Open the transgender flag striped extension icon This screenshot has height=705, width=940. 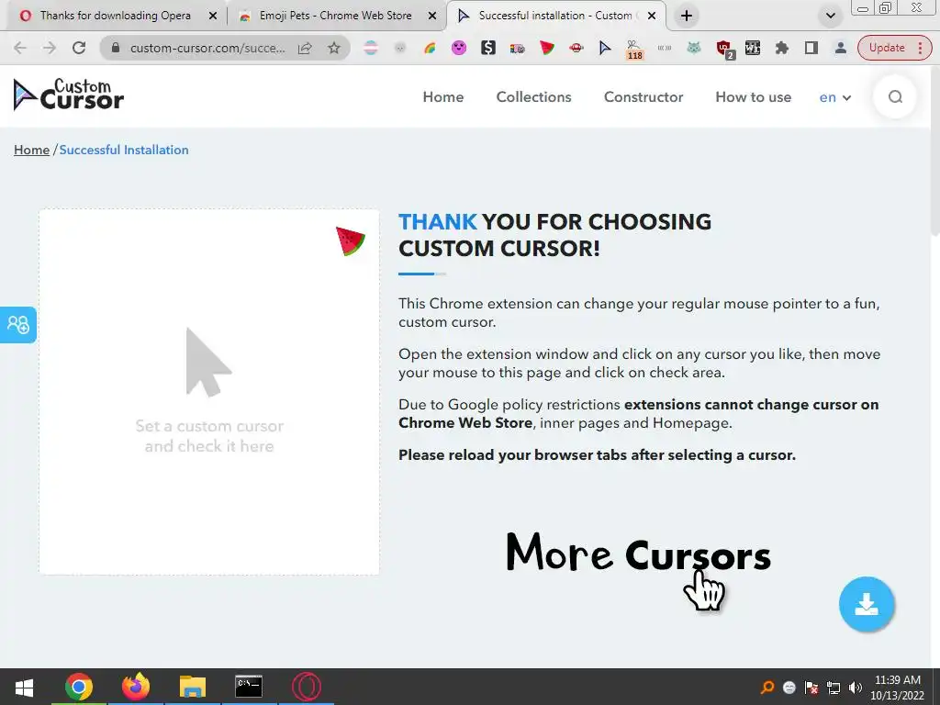(x=371, y=48)
